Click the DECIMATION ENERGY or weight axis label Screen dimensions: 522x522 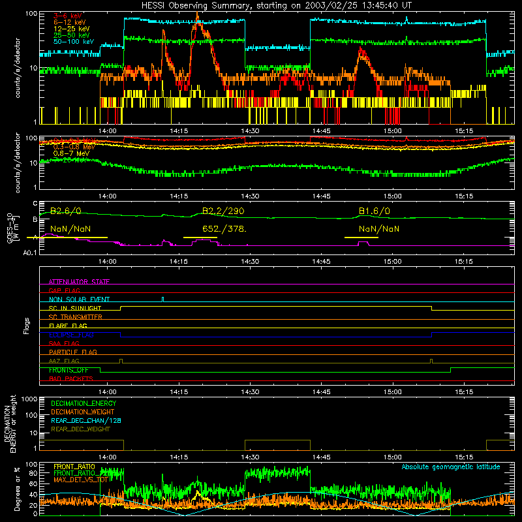(x=10, y=423)
